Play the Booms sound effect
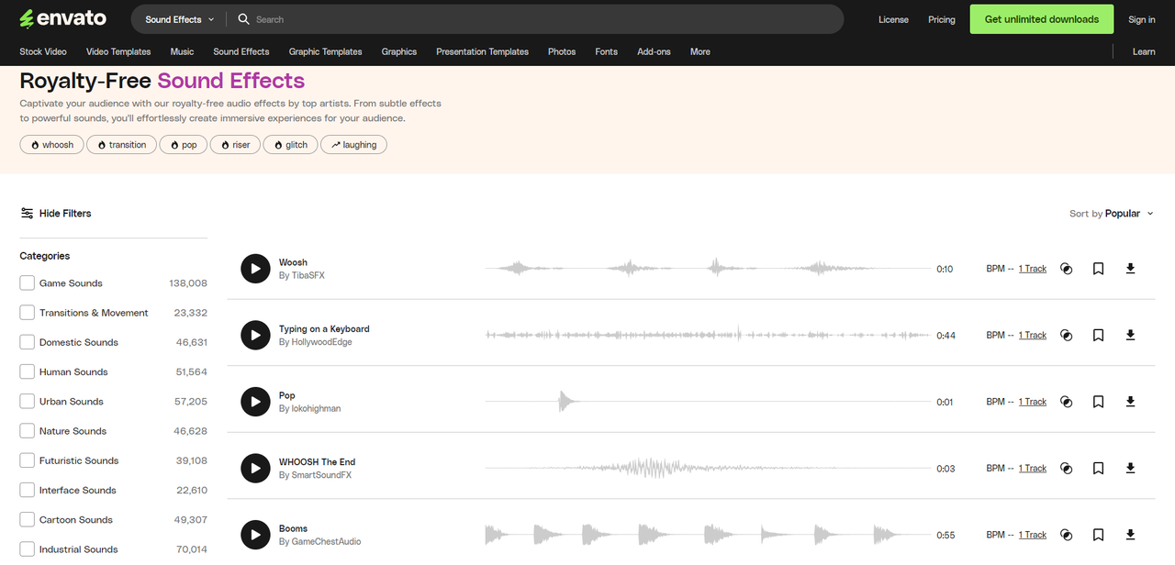This screenshot has height=565, width=1175. [x=255, y=535]
